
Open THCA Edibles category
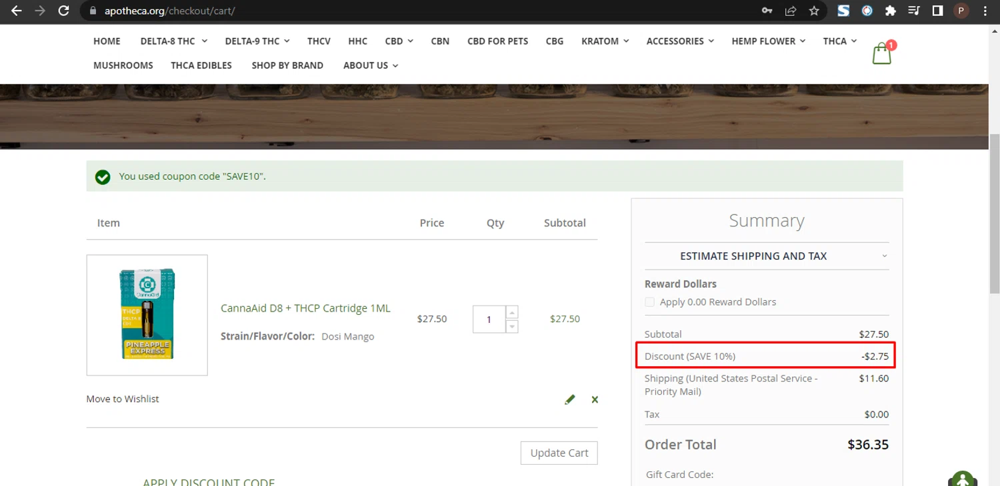(201, 65)
